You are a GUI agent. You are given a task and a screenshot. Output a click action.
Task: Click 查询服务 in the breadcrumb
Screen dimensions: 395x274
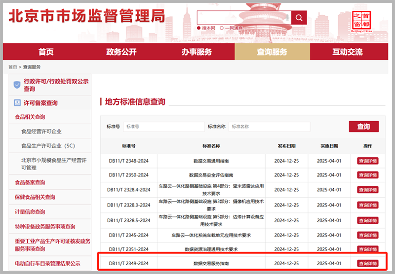(x=32, y=67)
